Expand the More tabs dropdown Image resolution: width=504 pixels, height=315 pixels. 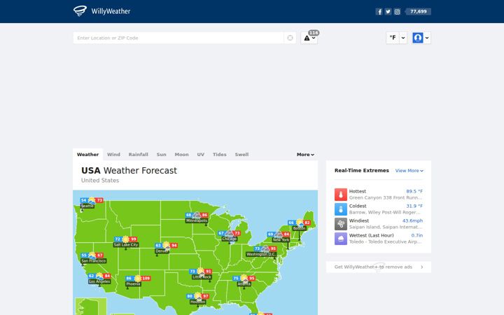click(x=305, y=155)
